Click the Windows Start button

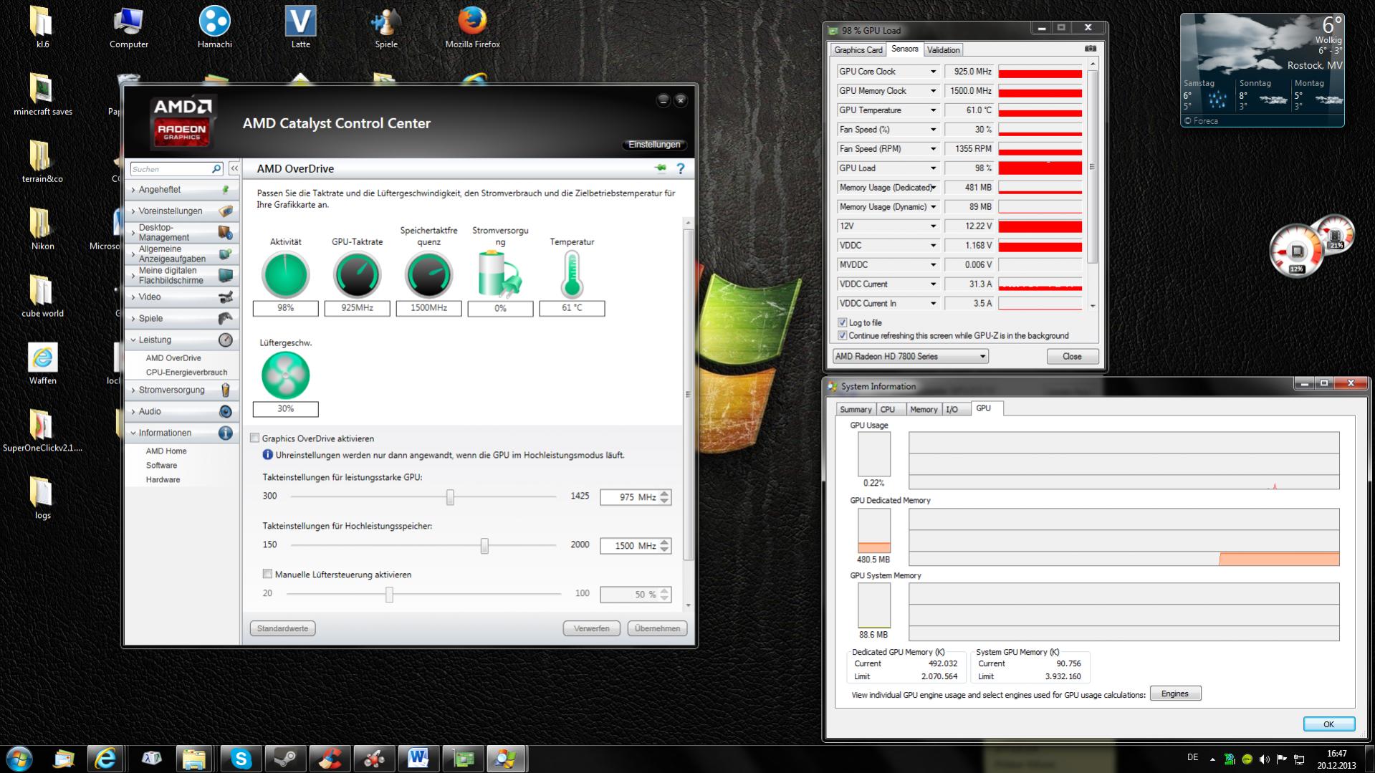tap(19, 759)
